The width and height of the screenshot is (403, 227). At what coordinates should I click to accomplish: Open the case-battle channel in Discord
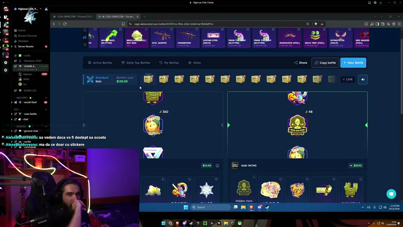(x=30, y=114)
